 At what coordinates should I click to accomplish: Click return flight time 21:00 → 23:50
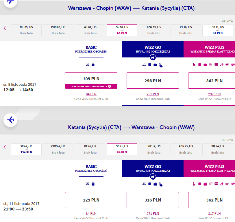coord(18,209)
